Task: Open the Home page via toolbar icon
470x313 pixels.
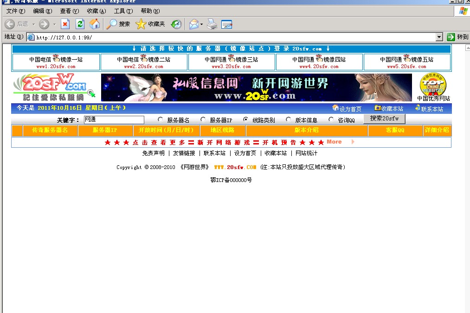Action: pos(95,24)
